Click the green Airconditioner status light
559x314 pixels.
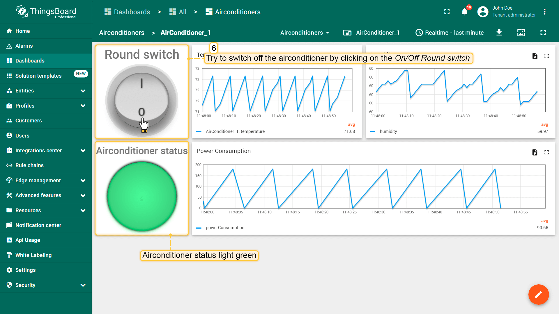pyautogui.click(x=142, y=197)
